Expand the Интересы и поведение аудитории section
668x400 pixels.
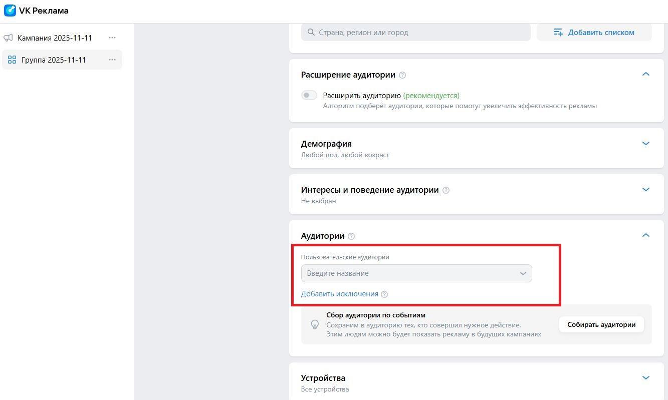click(x=646, y=190)
